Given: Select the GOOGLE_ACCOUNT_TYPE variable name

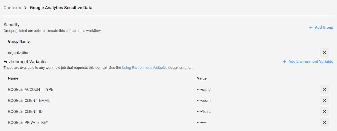Looking at the screenshot, I should 31,89.
